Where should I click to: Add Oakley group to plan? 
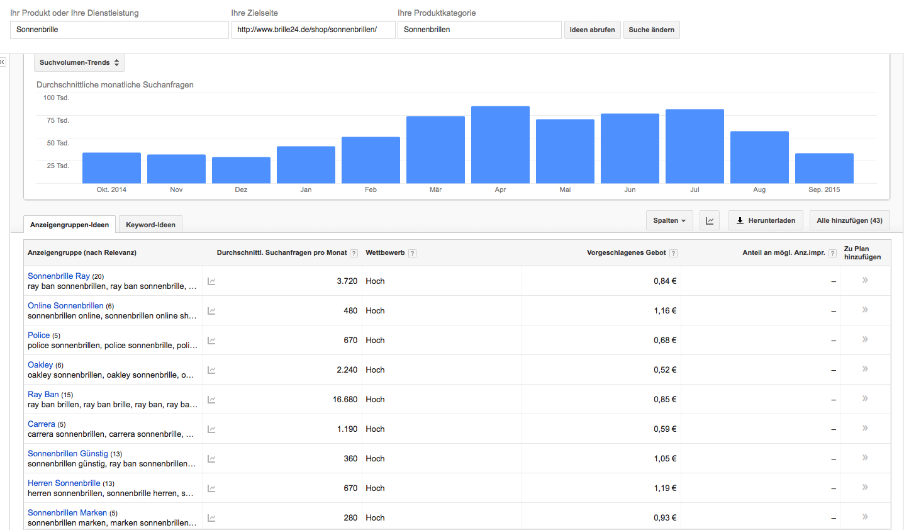(x=865, y=369)
